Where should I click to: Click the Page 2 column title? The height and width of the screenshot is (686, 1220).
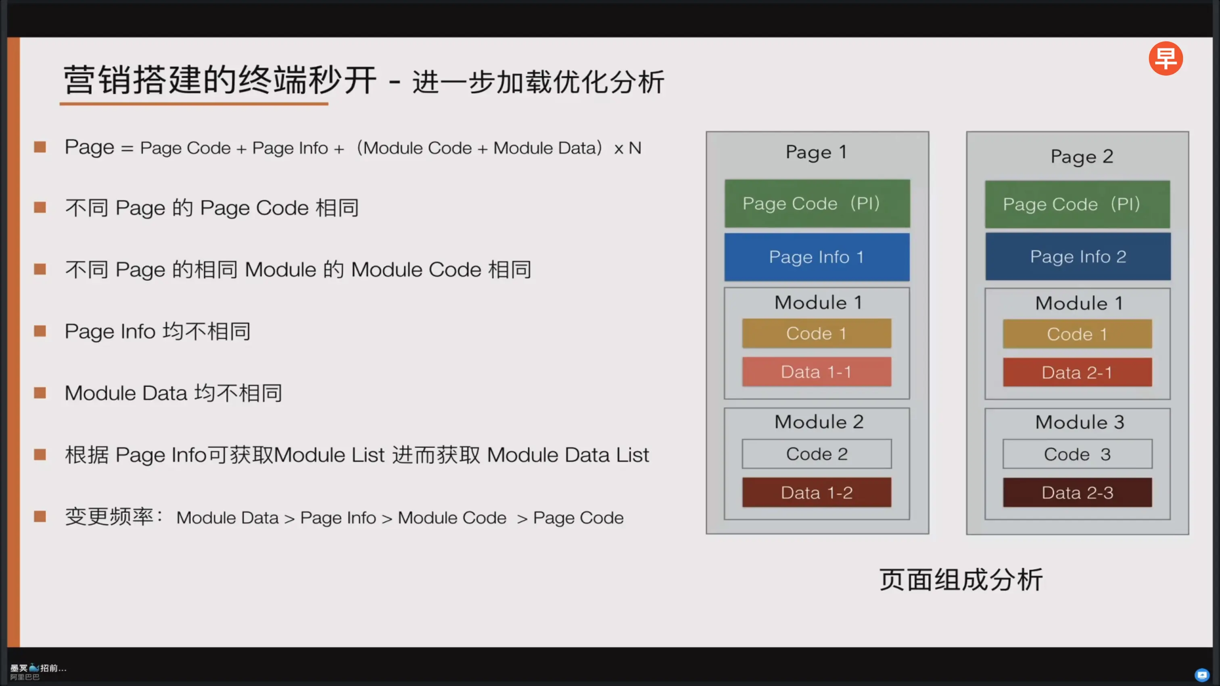click(x=1081, y=156)
